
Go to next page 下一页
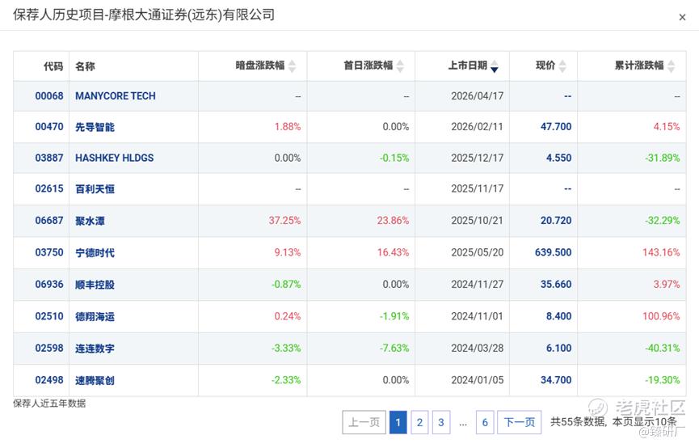pyautogui.click(x=520, y=422)
